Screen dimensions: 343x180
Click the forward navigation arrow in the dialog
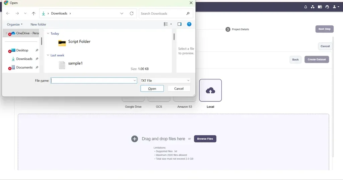click(17, 13)
